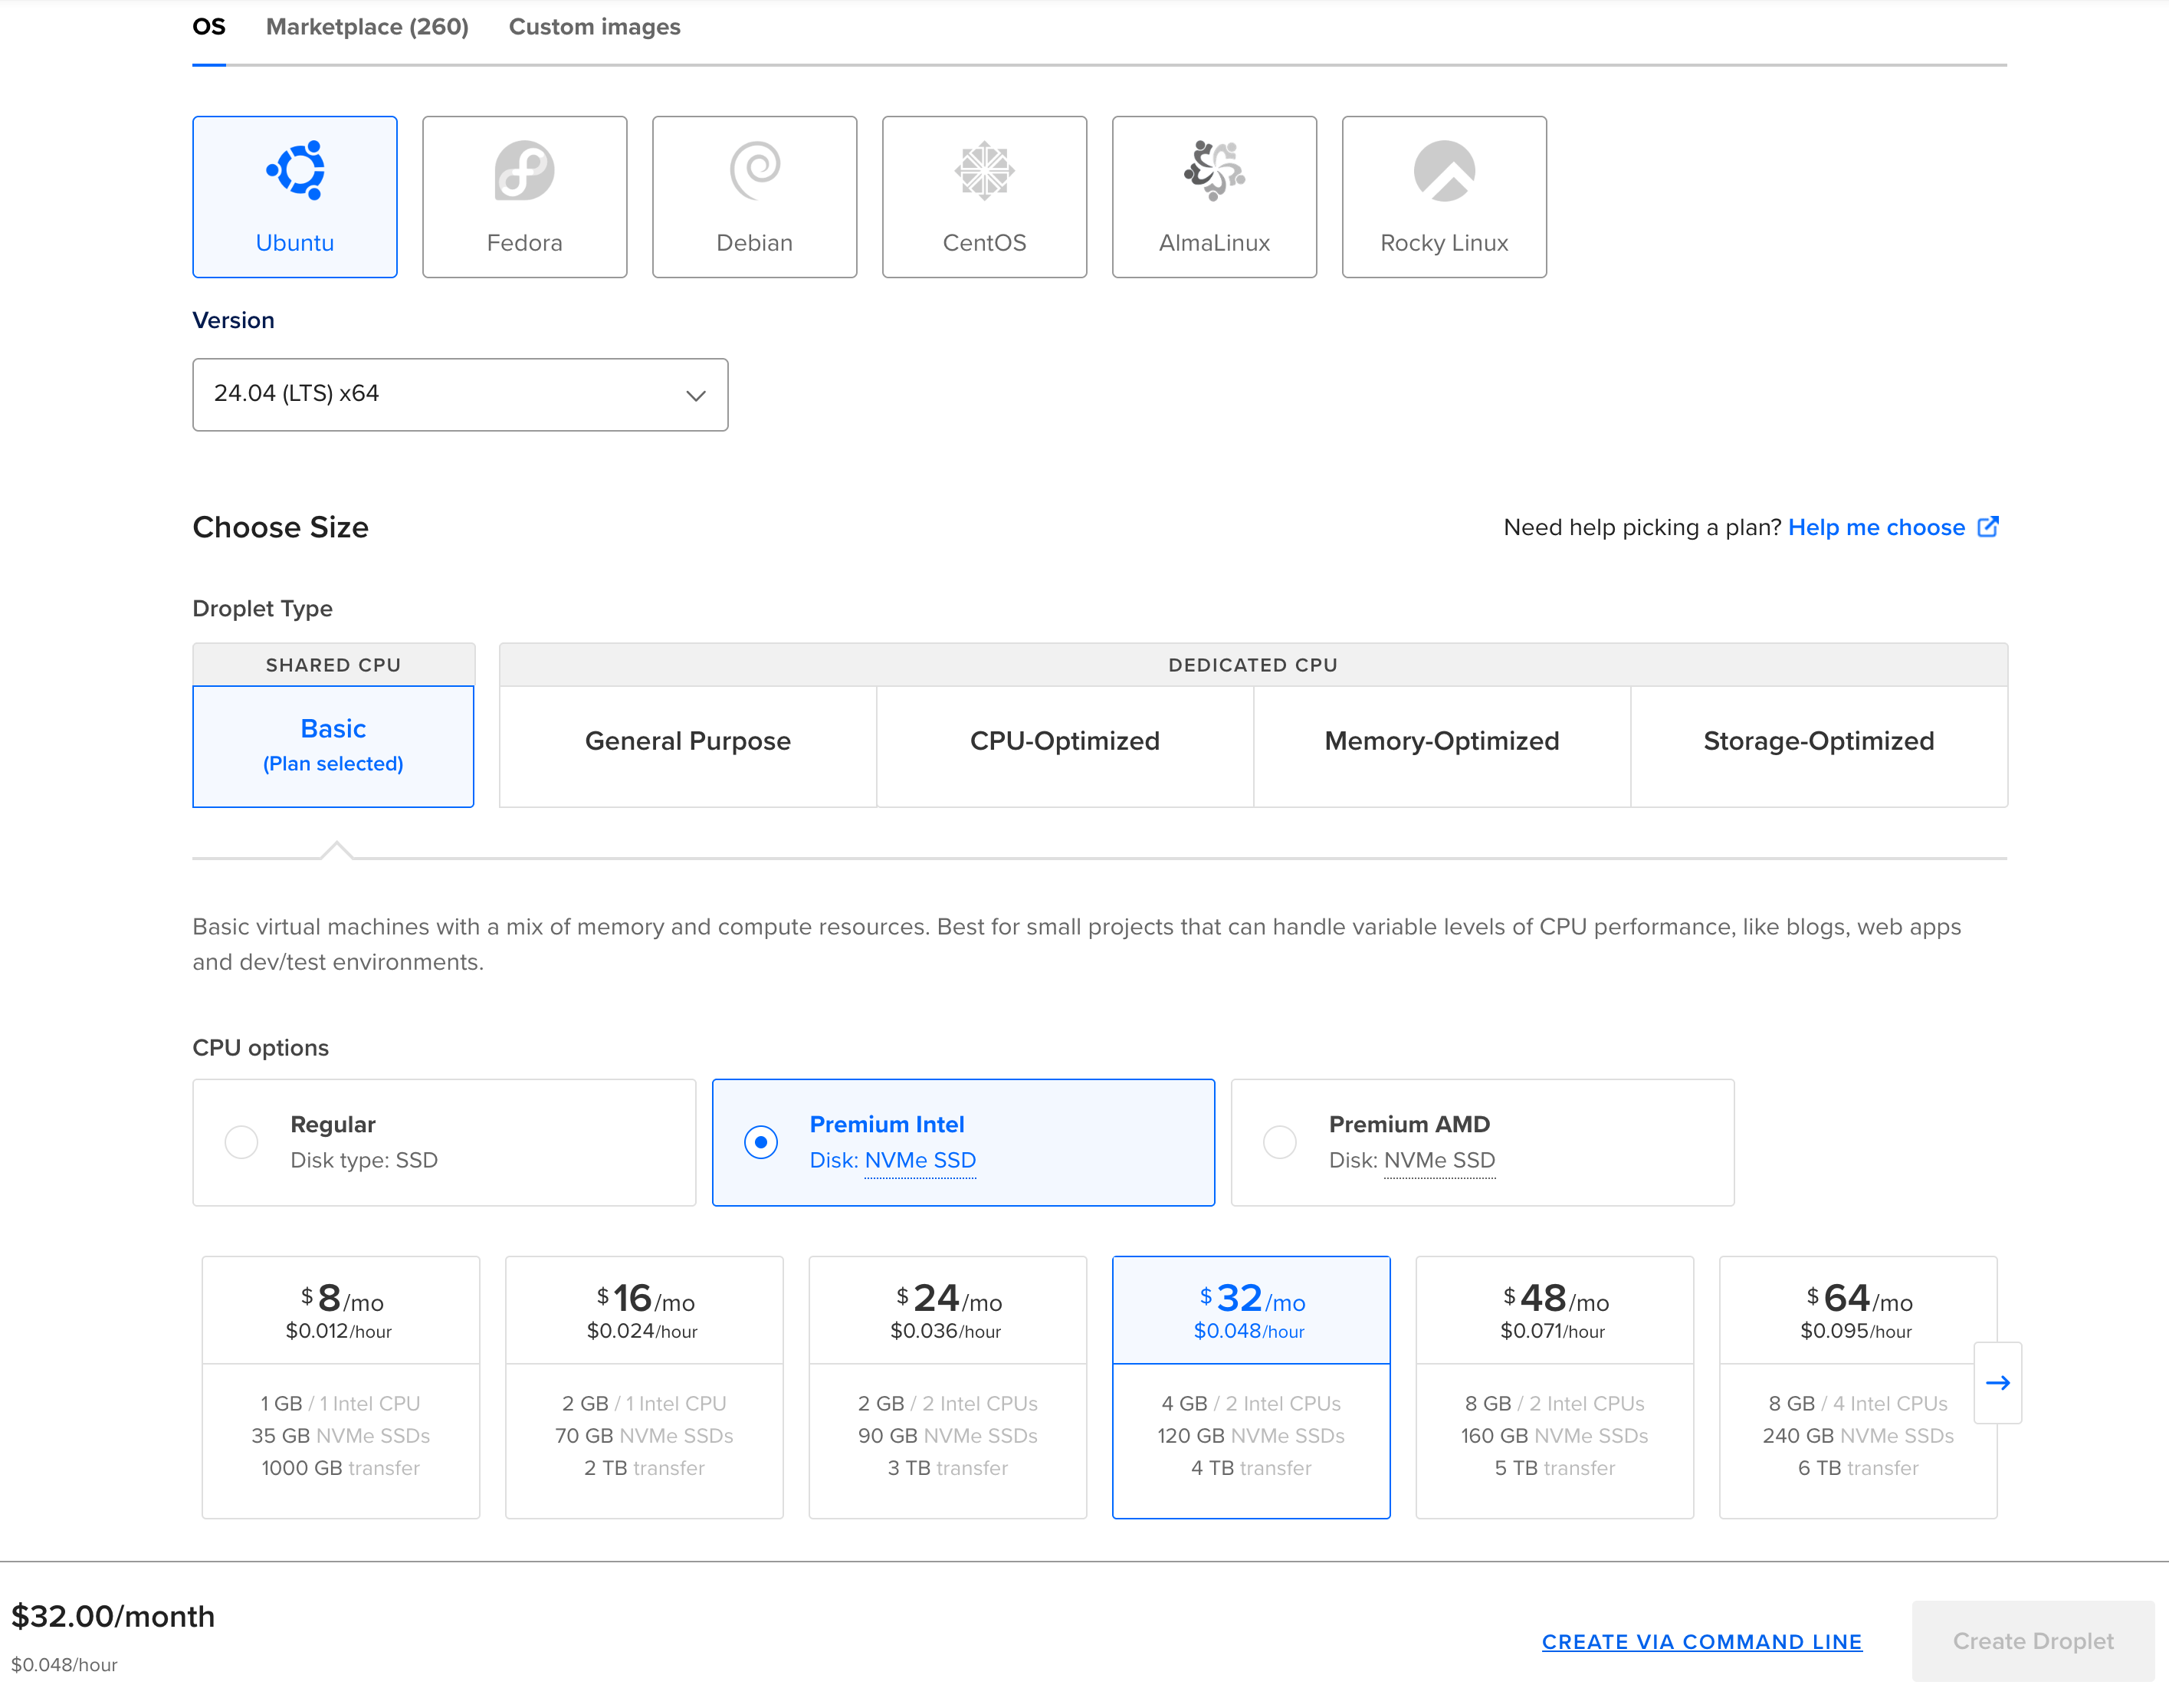The height and width of the screenshot is (1708, 2169).
Task: Click CREATE VIA COMMAND LINE link
Action: tap(1701, 1642)
